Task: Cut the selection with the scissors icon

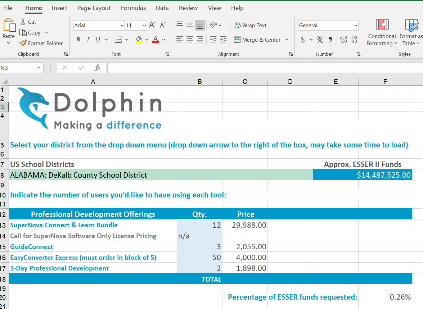Action: click(x=23, y=22)
